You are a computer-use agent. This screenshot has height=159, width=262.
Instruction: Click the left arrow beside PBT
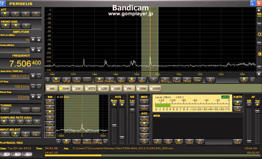pyautogui.click(x=58, y=142)
